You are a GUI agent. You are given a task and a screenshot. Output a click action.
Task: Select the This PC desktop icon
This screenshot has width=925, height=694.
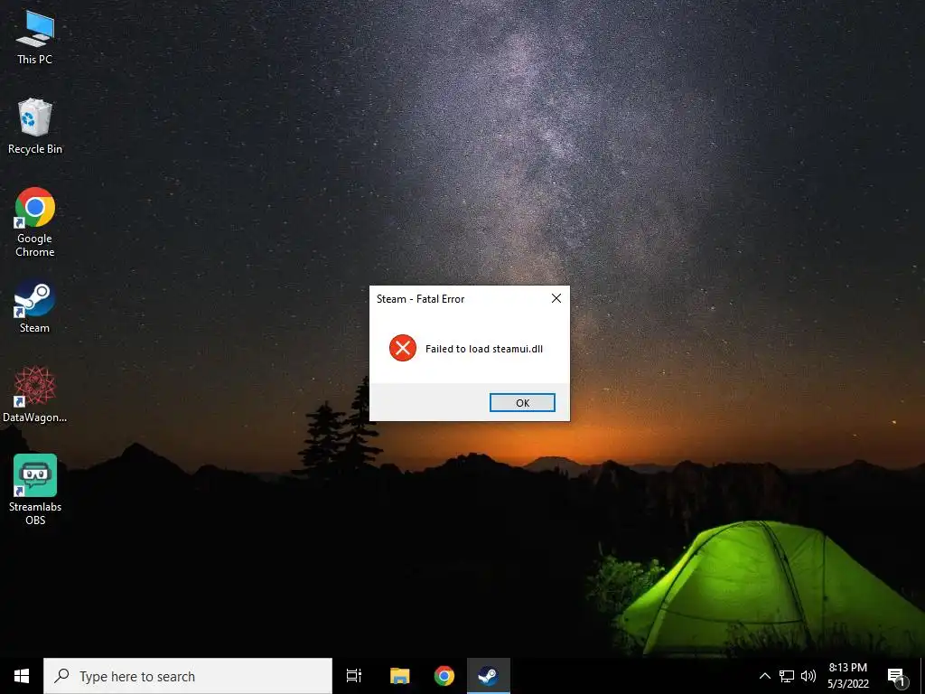(35, 38)
